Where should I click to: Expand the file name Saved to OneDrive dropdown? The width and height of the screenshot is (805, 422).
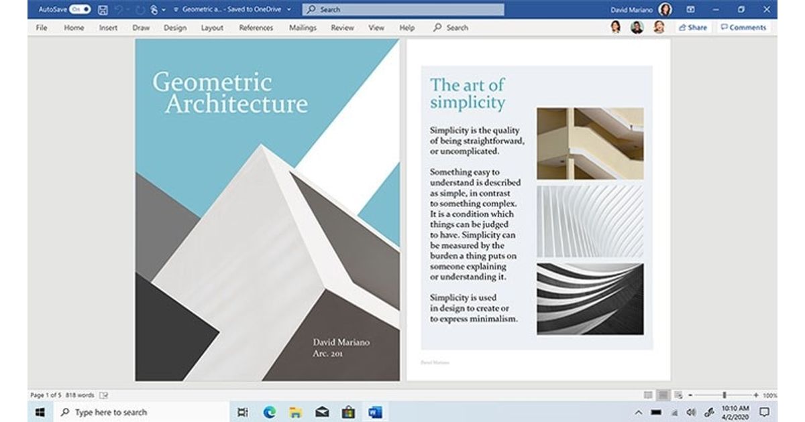coord(288,10)
